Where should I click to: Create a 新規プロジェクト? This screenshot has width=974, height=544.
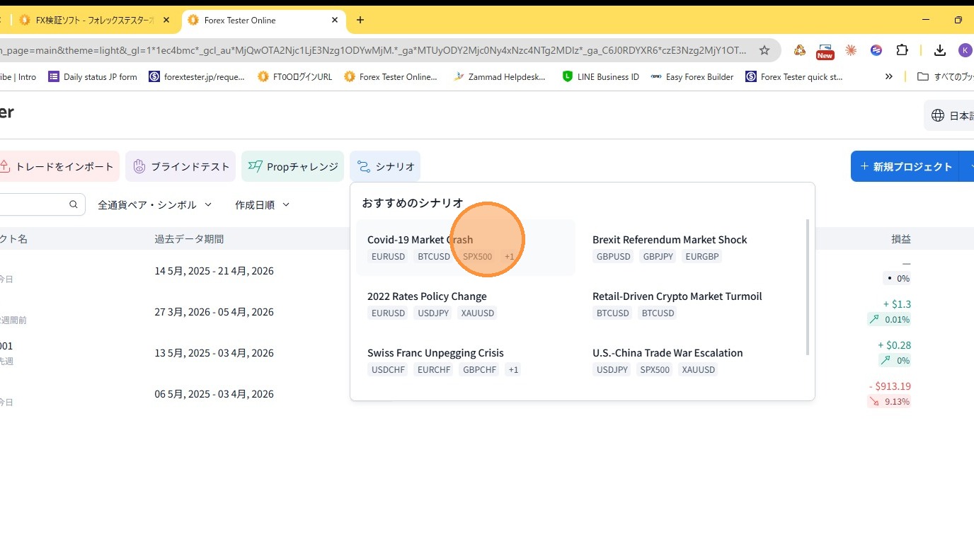pyautogui.click(x=905, y=166)
